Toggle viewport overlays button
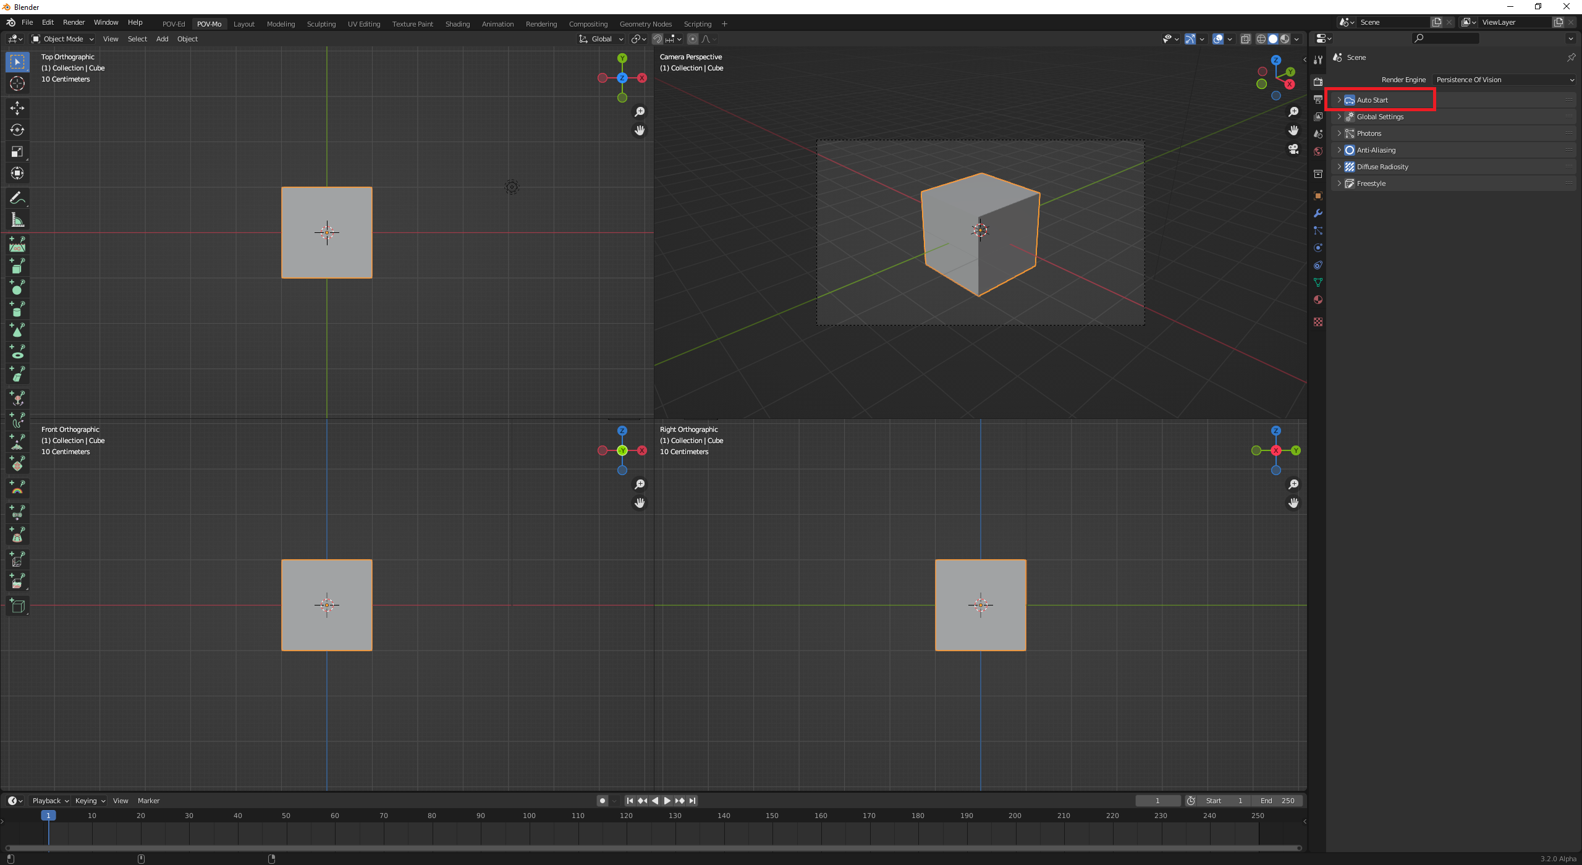The image size is (1582, 865). [x=1218, y=39]
